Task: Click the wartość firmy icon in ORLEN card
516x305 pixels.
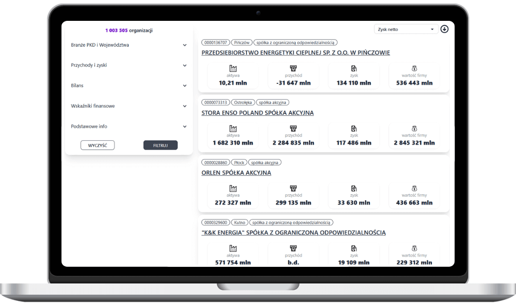Action: (414, 188)
